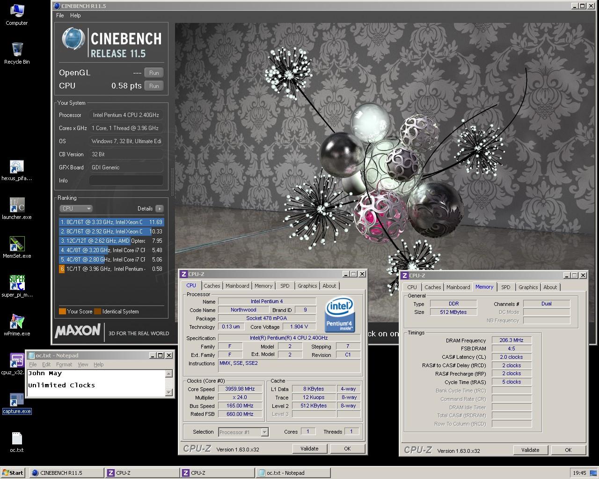Viewport: 599px width, 479px height.
Task: Click the CPU-Z Memory window title icon
Action: pos(405,276)
